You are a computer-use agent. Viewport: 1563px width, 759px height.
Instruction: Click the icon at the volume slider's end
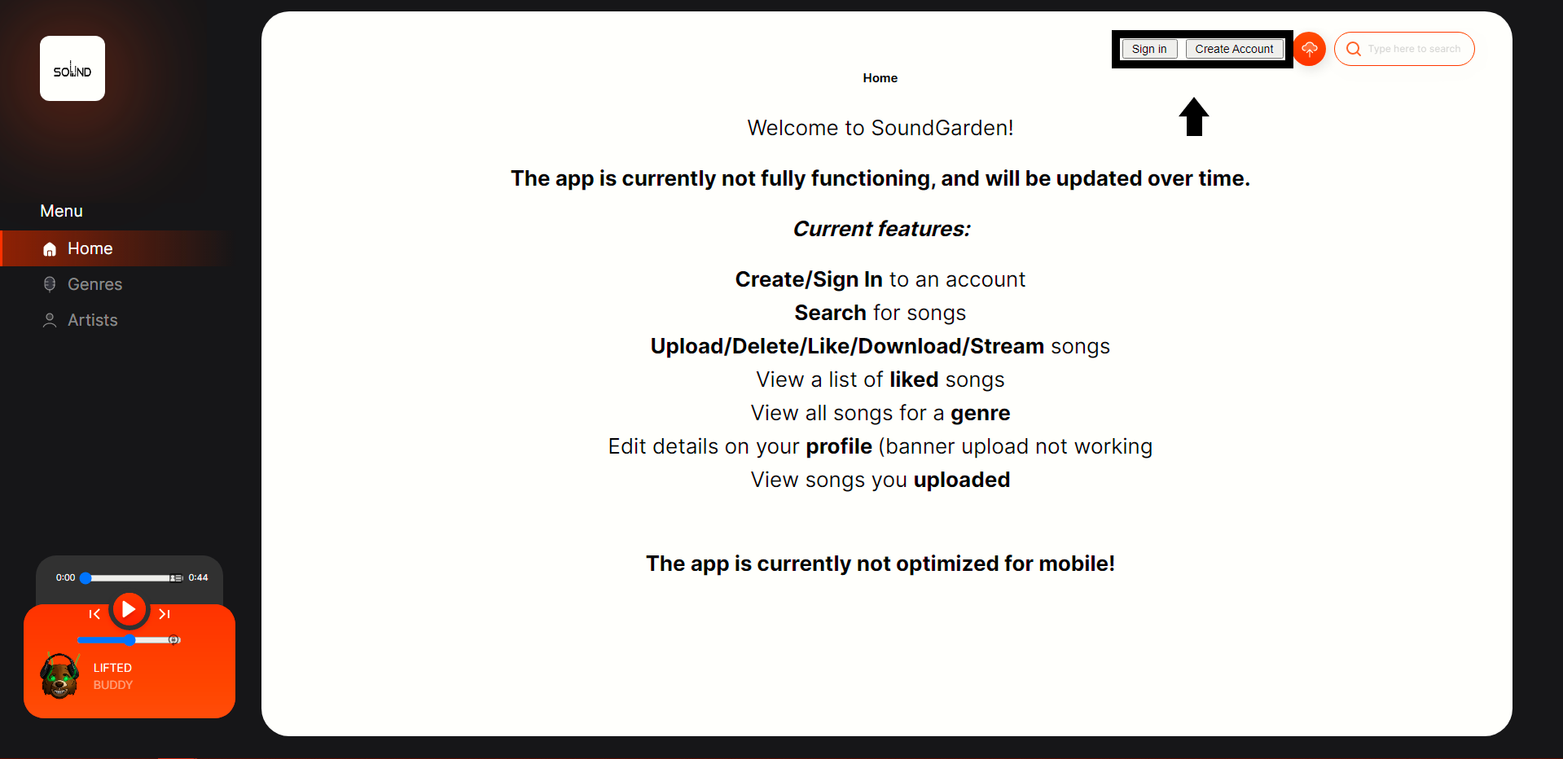point(173,640)
